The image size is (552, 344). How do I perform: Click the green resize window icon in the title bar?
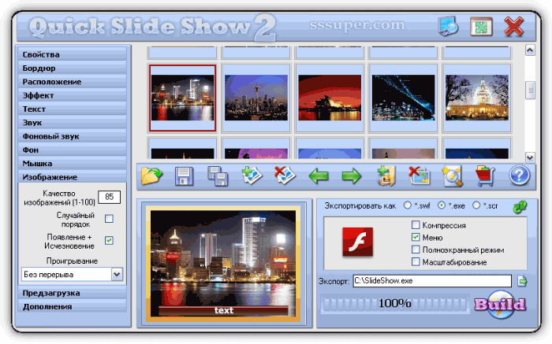[481, 26]
